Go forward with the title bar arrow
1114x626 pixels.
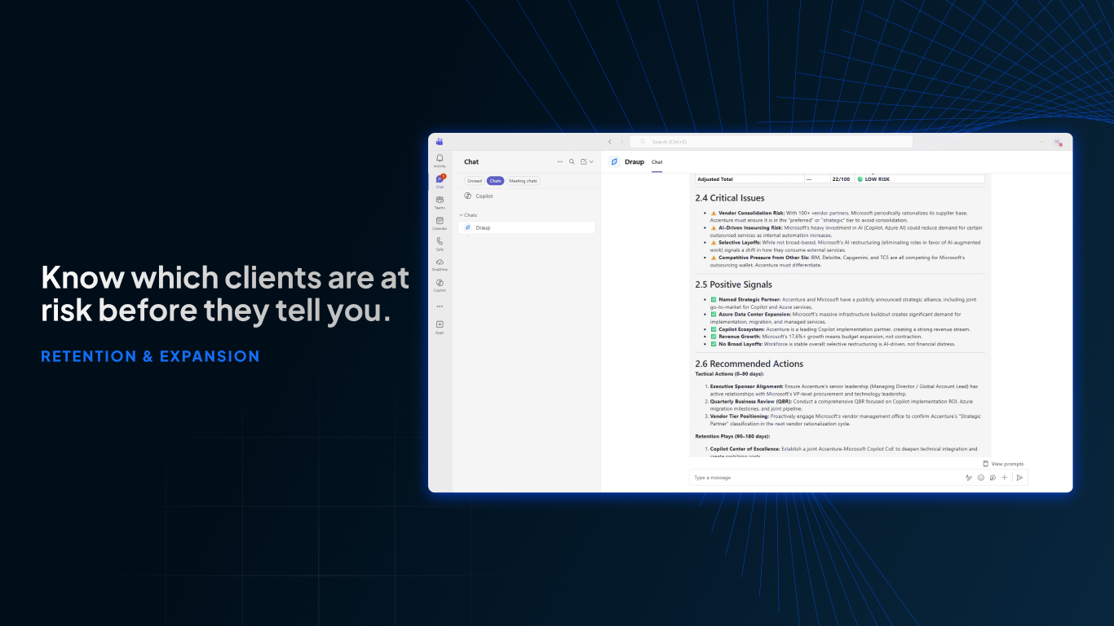pyautogui.click(x=621, y=142)
